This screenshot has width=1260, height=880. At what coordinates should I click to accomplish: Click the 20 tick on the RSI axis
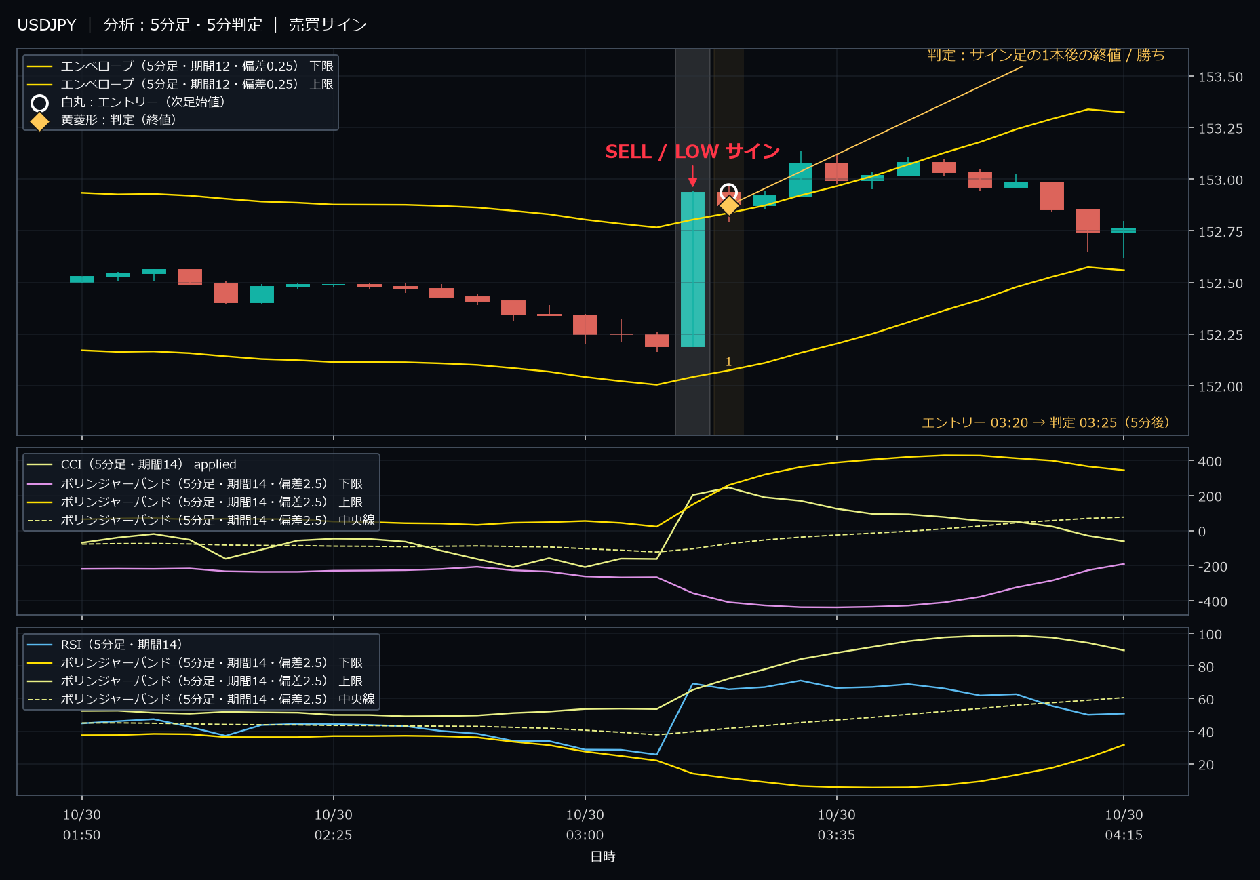click(1206, 765)
